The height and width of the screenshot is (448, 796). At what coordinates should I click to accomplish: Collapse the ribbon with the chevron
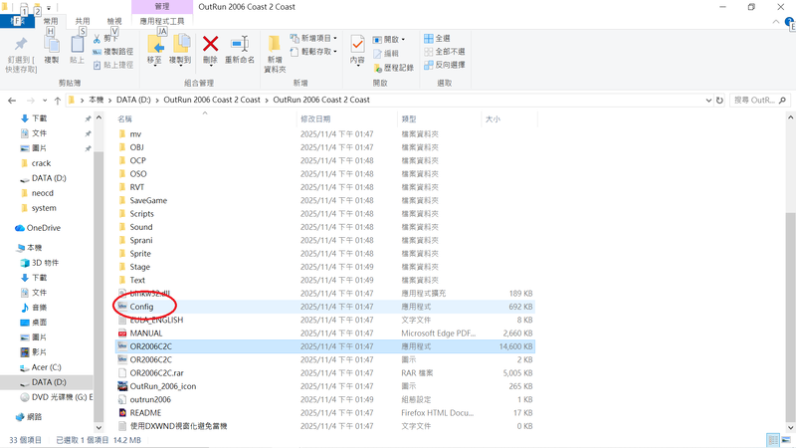point(776,22)
